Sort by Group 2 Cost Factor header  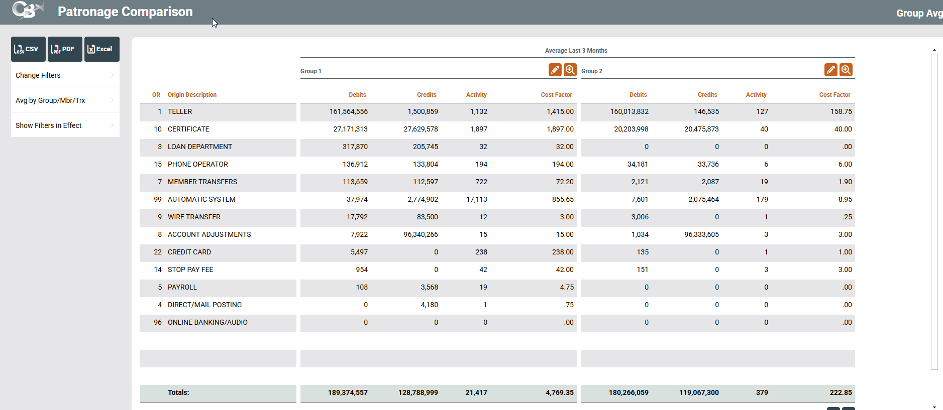tap(834, 95)
